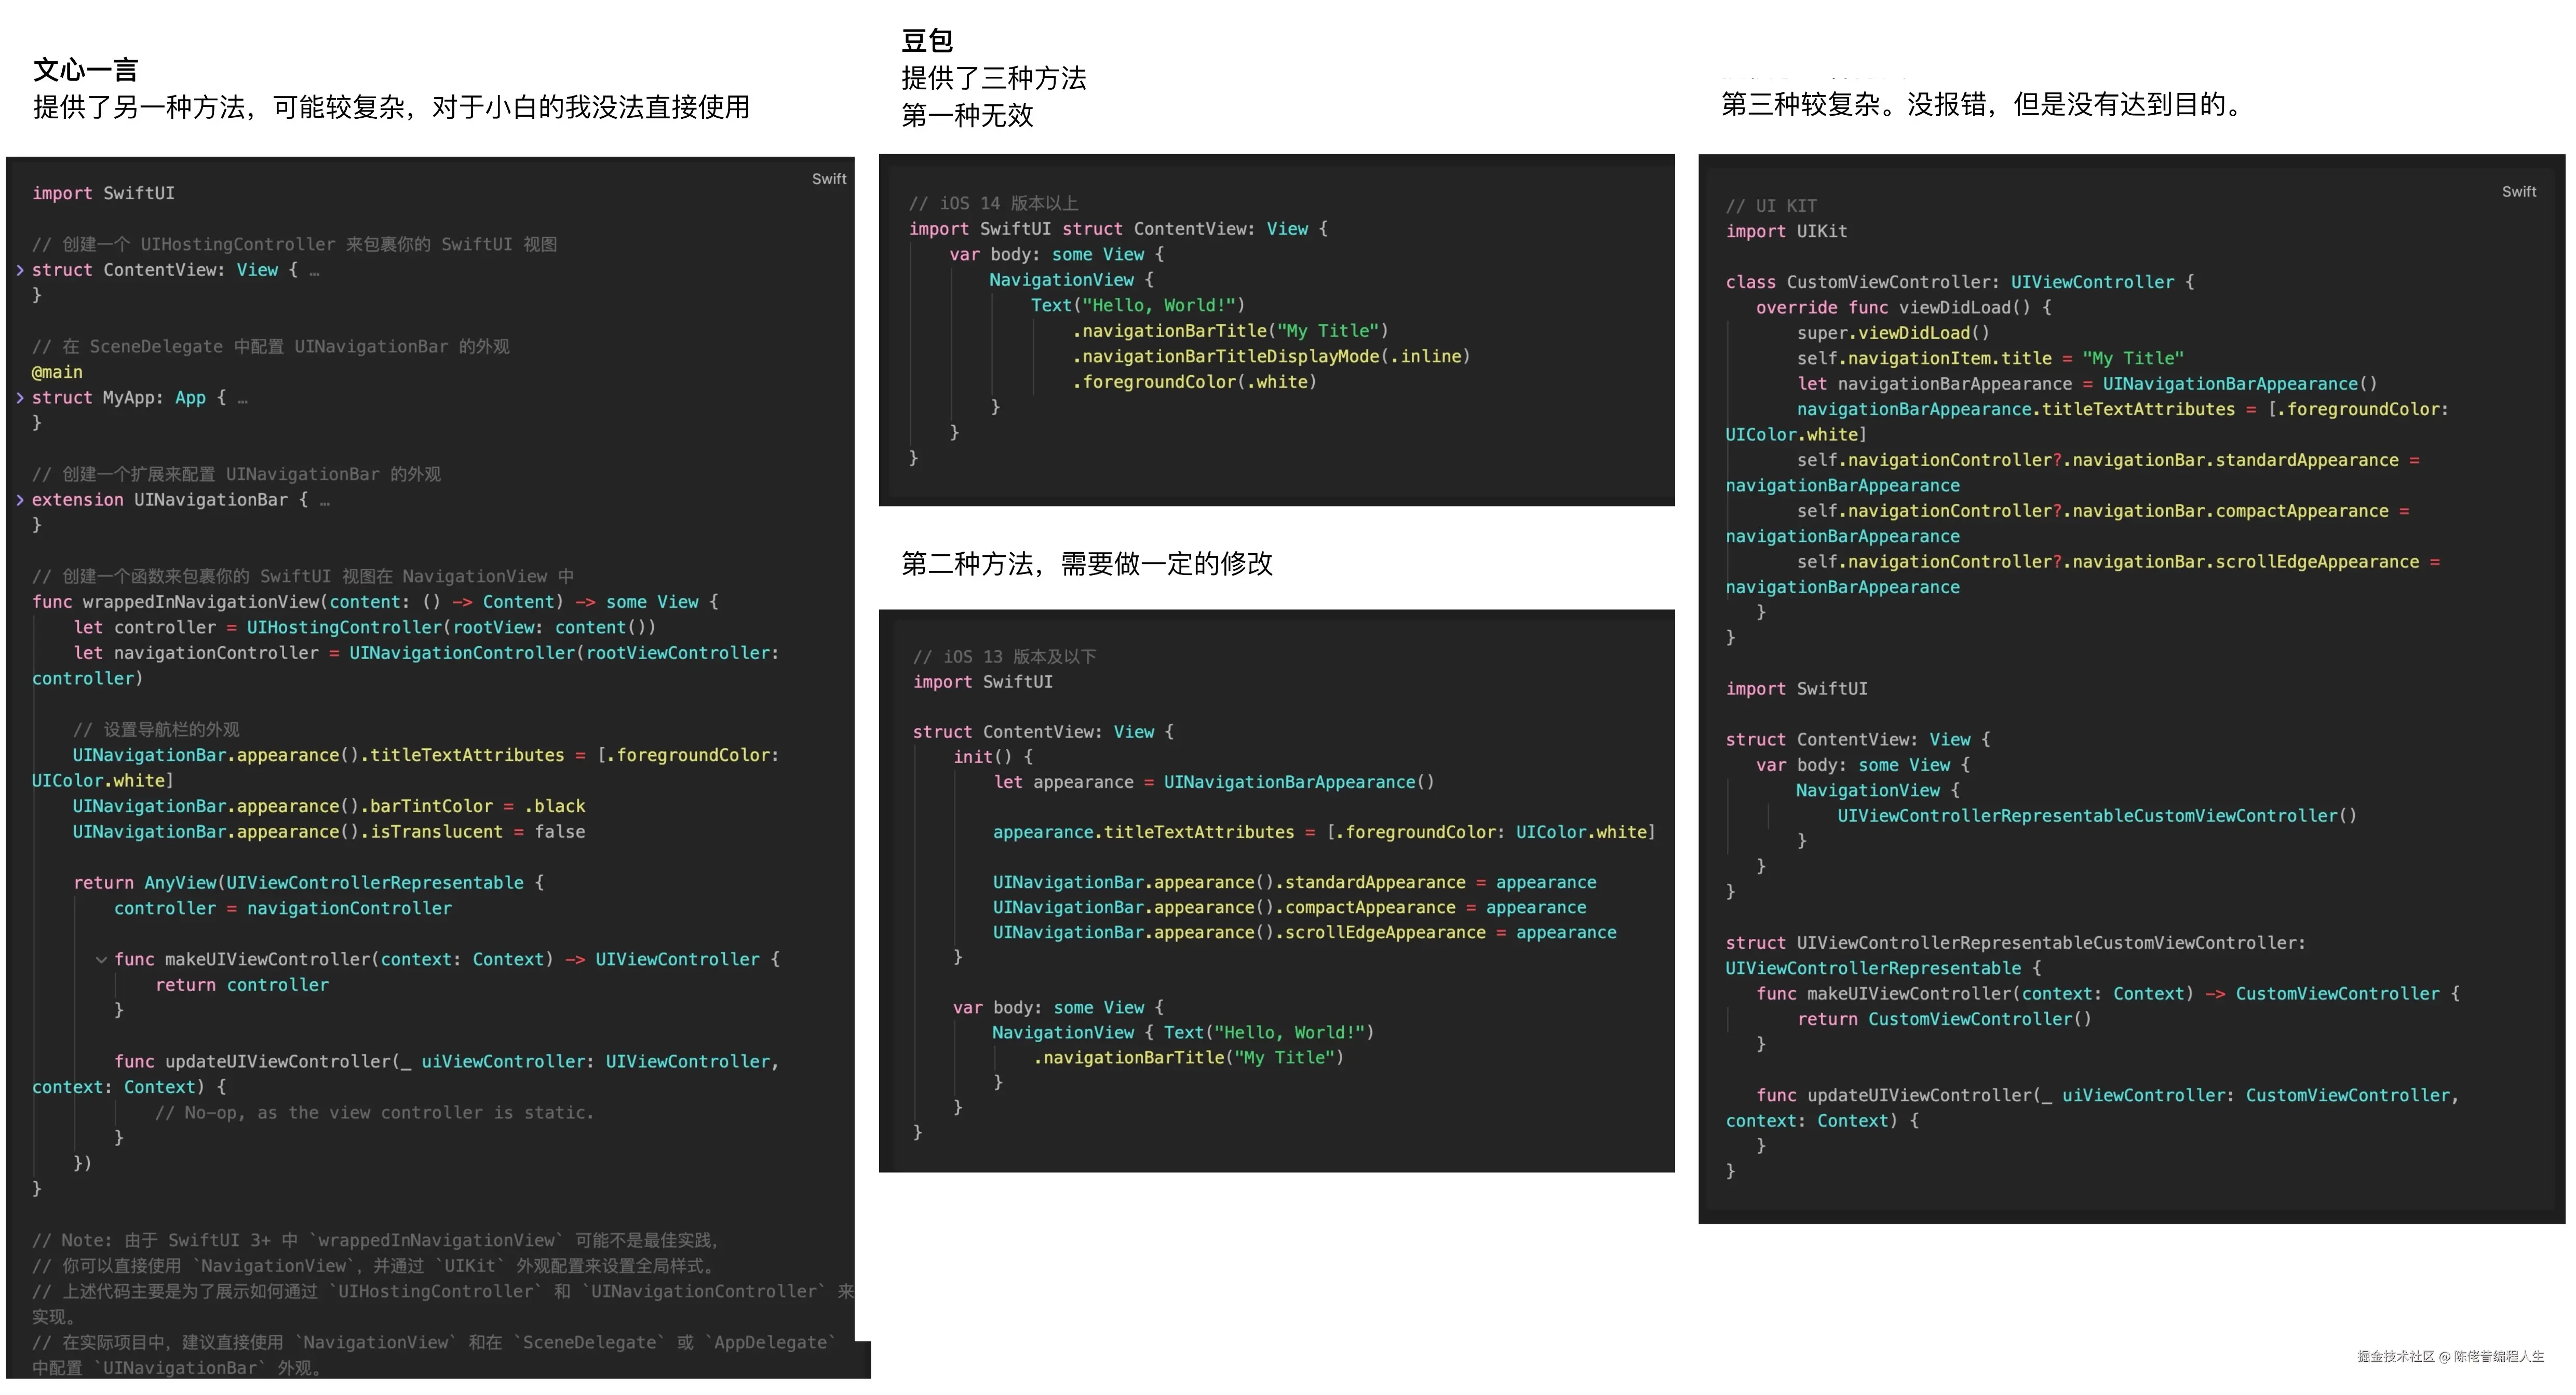Click the // iOS 13 版本及以下 comment
This screenshot has height=1395, width=2576.
1004,657
